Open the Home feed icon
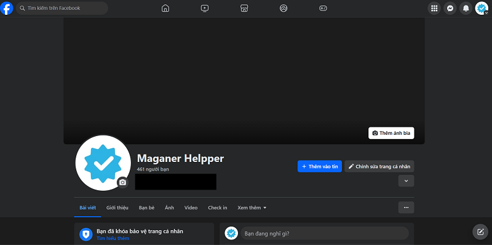492x245 pixels. 165,8
